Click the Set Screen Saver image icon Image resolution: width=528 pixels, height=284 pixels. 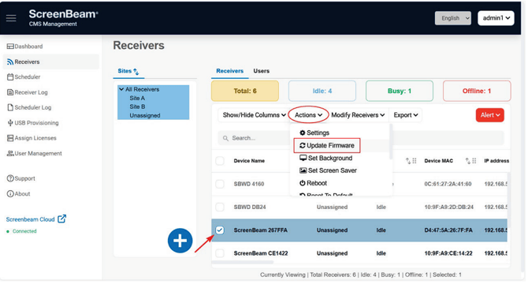click(303, 170)
